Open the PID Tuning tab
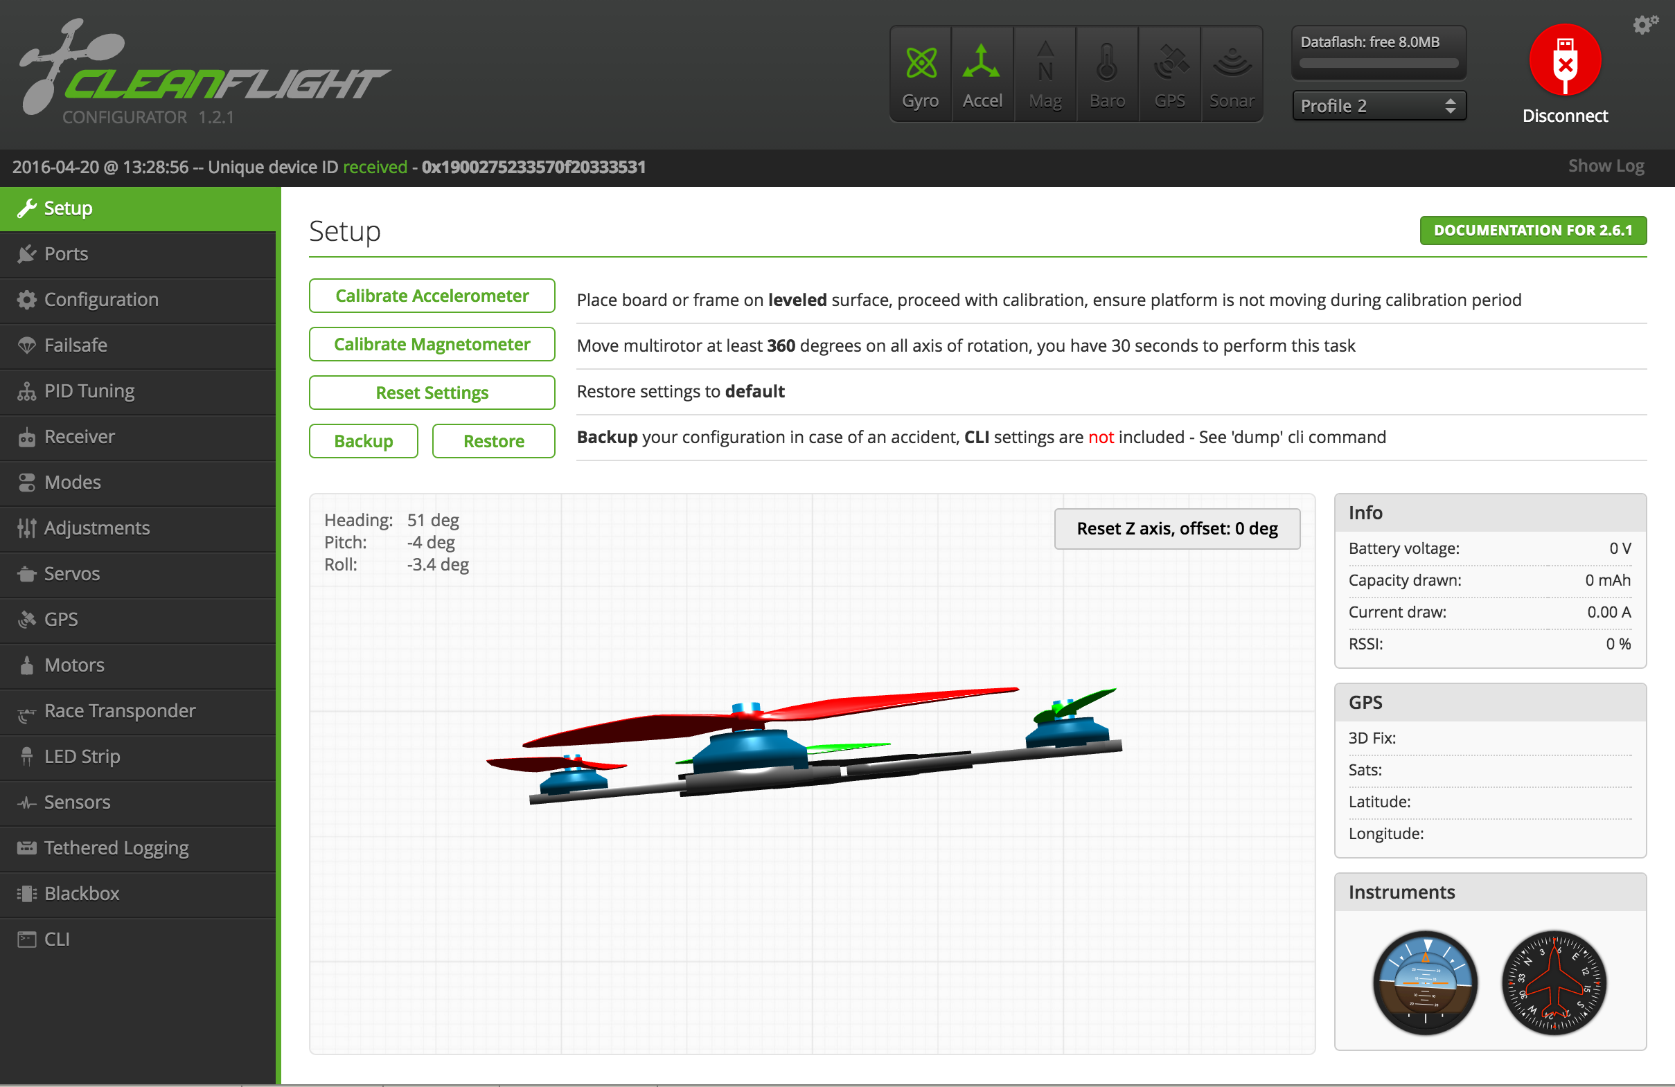The height and width of the screenshot is (1087, 1675). pyautogui.click(x=89, y=391)
